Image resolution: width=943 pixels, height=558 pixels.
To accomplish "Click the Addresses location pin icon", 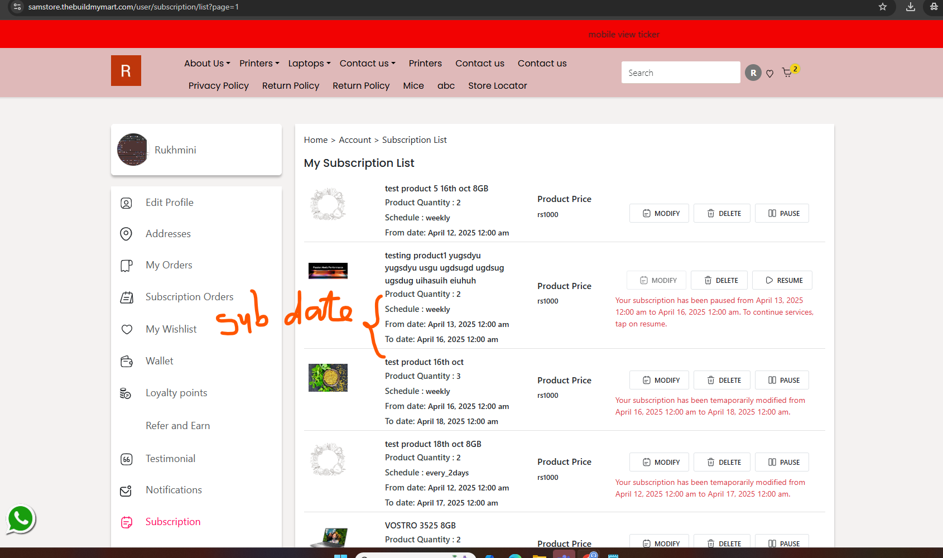I will [127, 234].
